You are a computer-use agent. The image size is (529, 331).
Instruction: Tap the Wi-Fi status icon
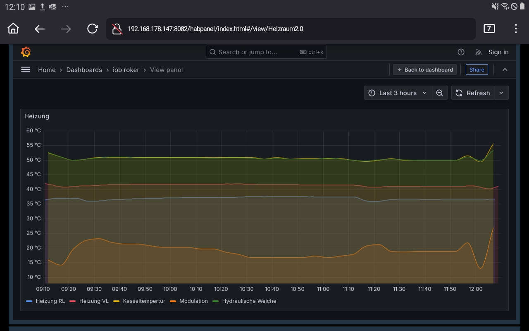pyautogui.click(x=505, y=7)
